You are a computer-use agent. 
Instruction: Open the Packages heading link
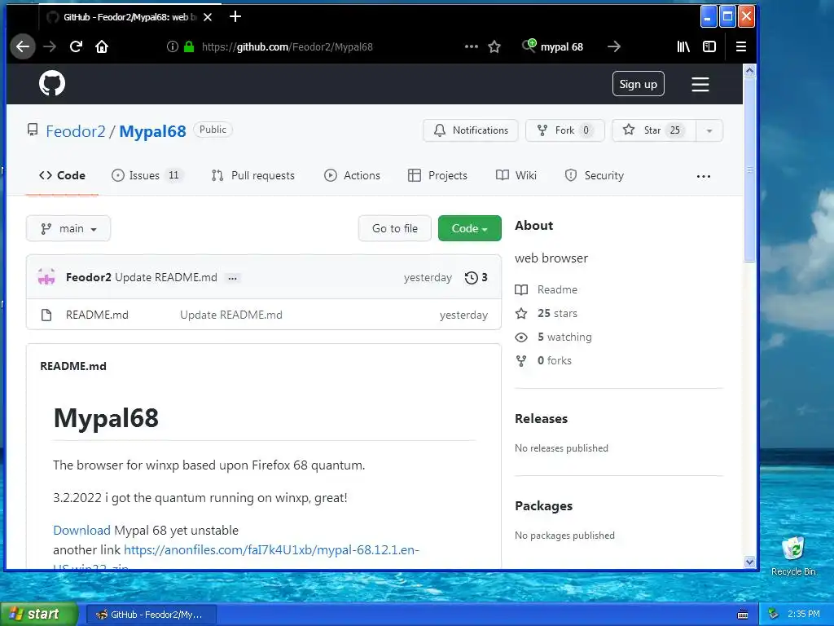point(543,505)
